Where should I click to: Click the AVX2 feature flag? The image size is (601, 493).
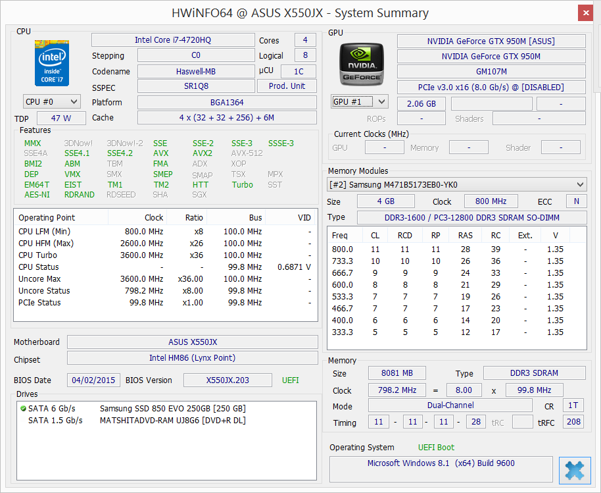203,153
